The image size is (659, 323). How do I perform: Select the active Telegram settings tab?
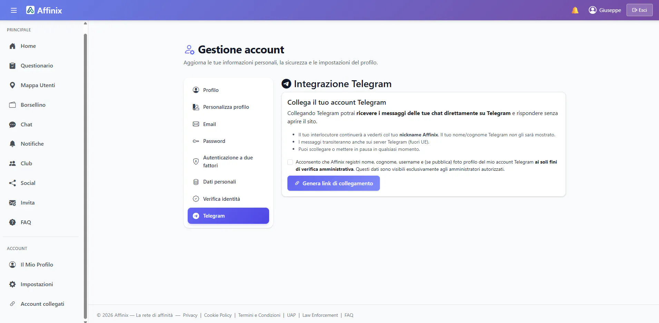tap(228, 216)
